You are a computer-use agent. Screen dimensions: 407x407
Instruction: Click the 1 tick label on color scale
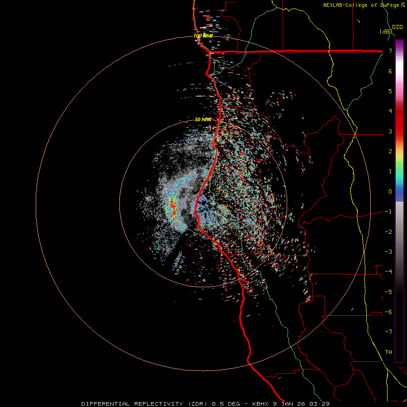click(x=390, y=171)
